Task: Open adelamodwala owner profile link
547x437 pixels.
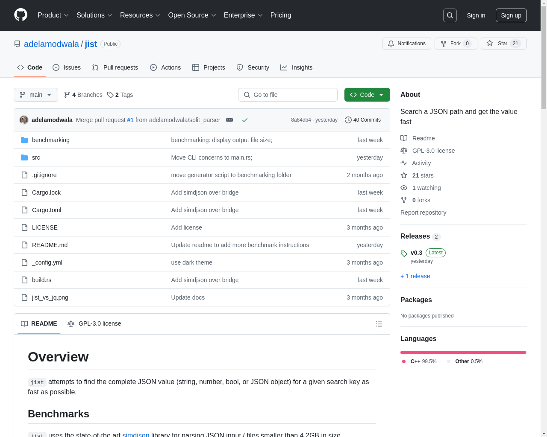Action: [51, 44]
